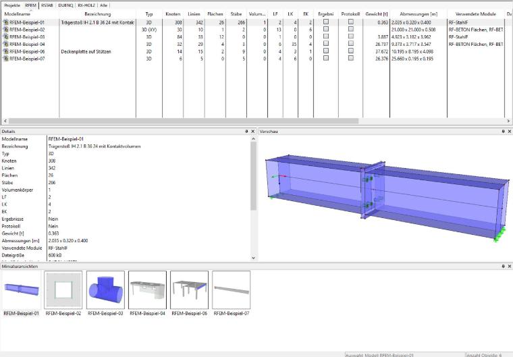Sort by Verwendete Module column header
513x357 pixels.
point(476,14)
